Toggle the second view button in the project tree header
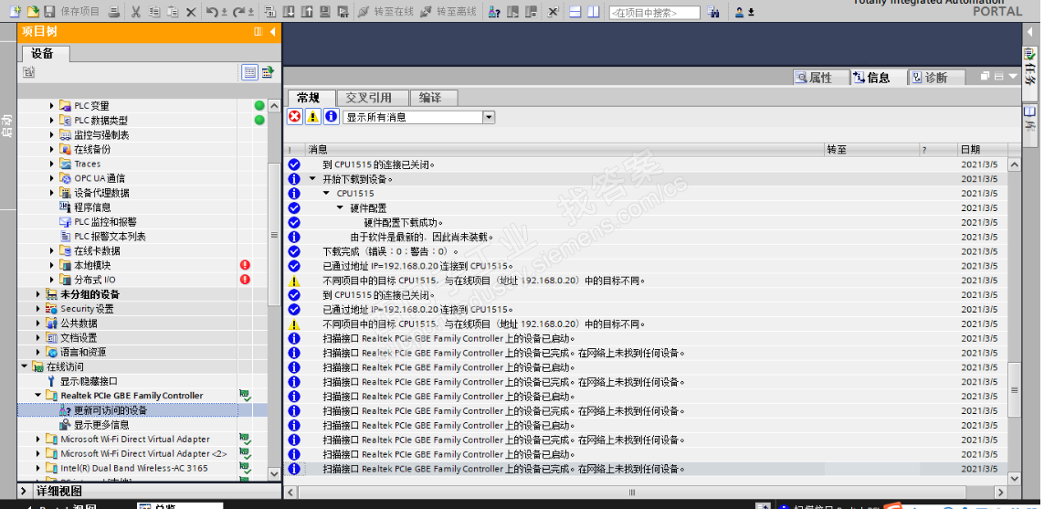 268,72
